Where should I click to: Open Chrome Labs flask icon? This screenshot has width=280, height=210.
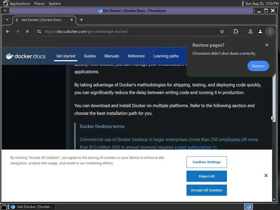coord(250,32)
